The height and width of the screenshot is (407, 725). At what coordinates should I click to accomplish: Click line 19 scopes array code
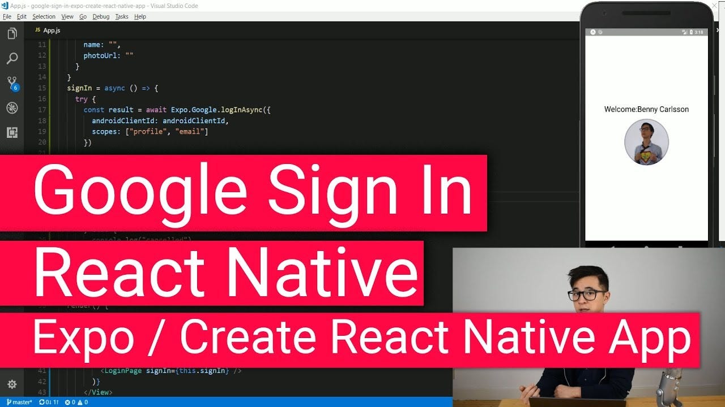(x=150, y=131)
